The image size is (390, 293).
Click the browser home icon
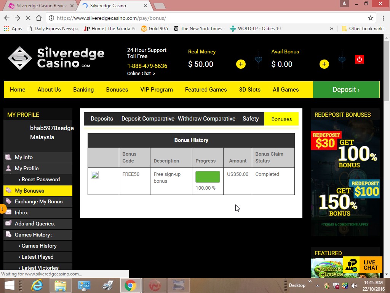[39, 18]
